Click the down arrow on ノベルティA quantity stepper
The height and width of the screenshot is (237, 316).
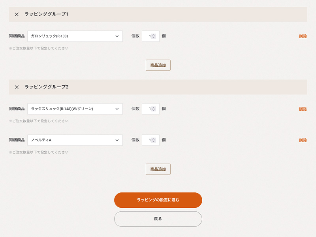pos(153,142)
